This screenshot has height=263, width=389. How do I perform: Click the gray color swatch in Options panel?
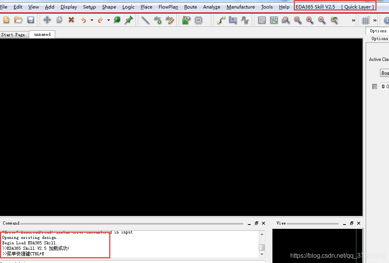(x=375, y=87)
